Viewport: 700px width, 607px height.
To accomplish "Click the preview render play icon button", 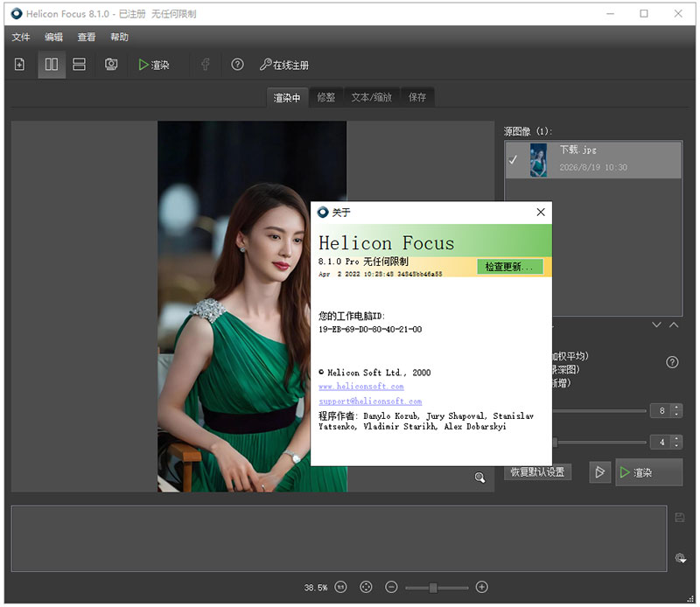I will coord(599,472).
